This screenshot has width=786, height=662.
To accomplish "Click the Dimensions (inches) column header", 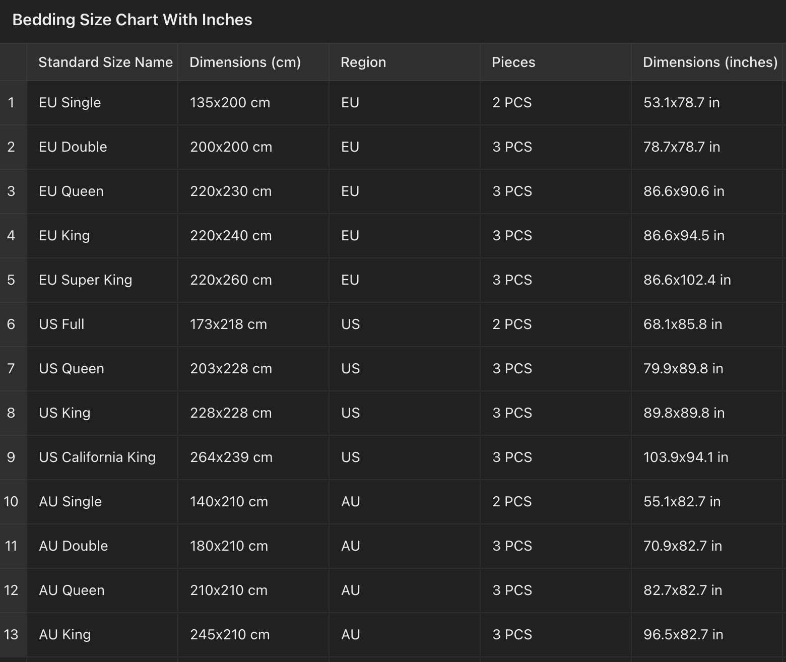I will pyautogui.click(x=710, y=62).
